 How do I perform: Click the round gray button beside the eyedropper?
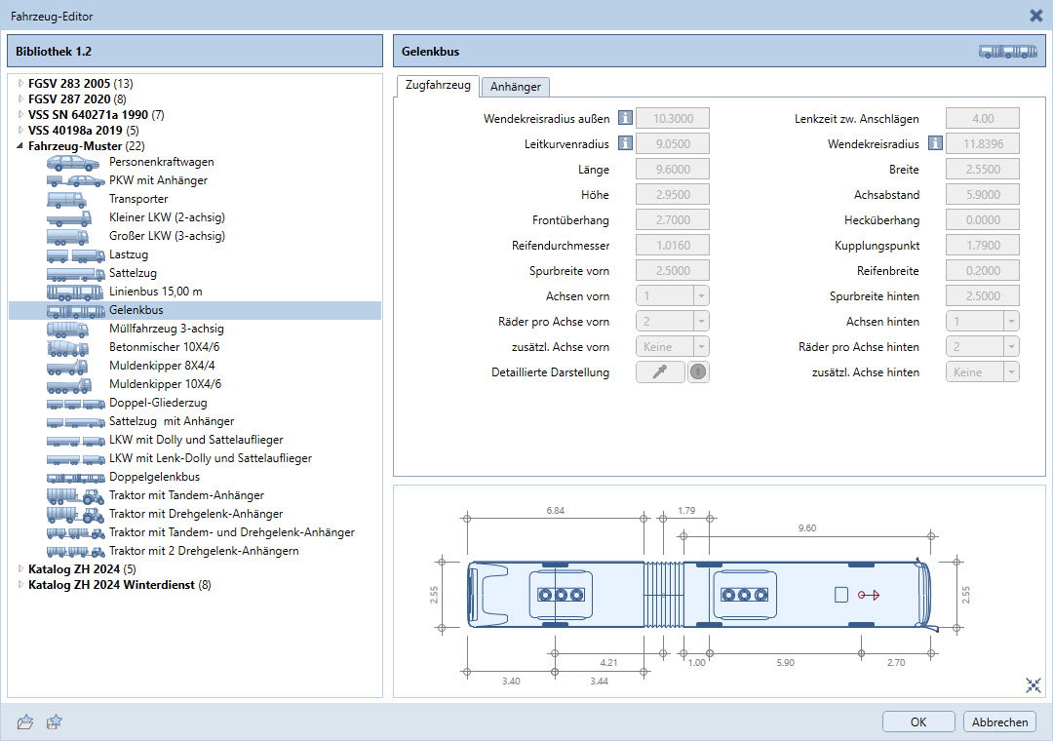(x=698, y=372)
